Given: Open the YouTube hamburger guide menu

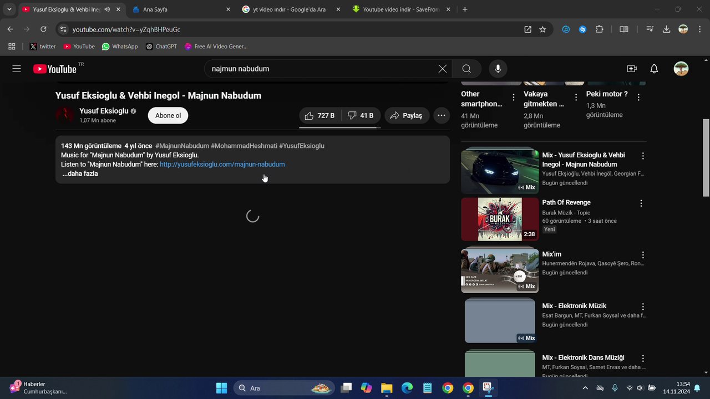Looking at the screenshot, I should coord(17,69).
